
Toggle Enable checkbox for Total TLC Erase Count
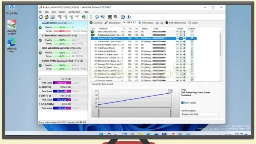coord(192,54)
